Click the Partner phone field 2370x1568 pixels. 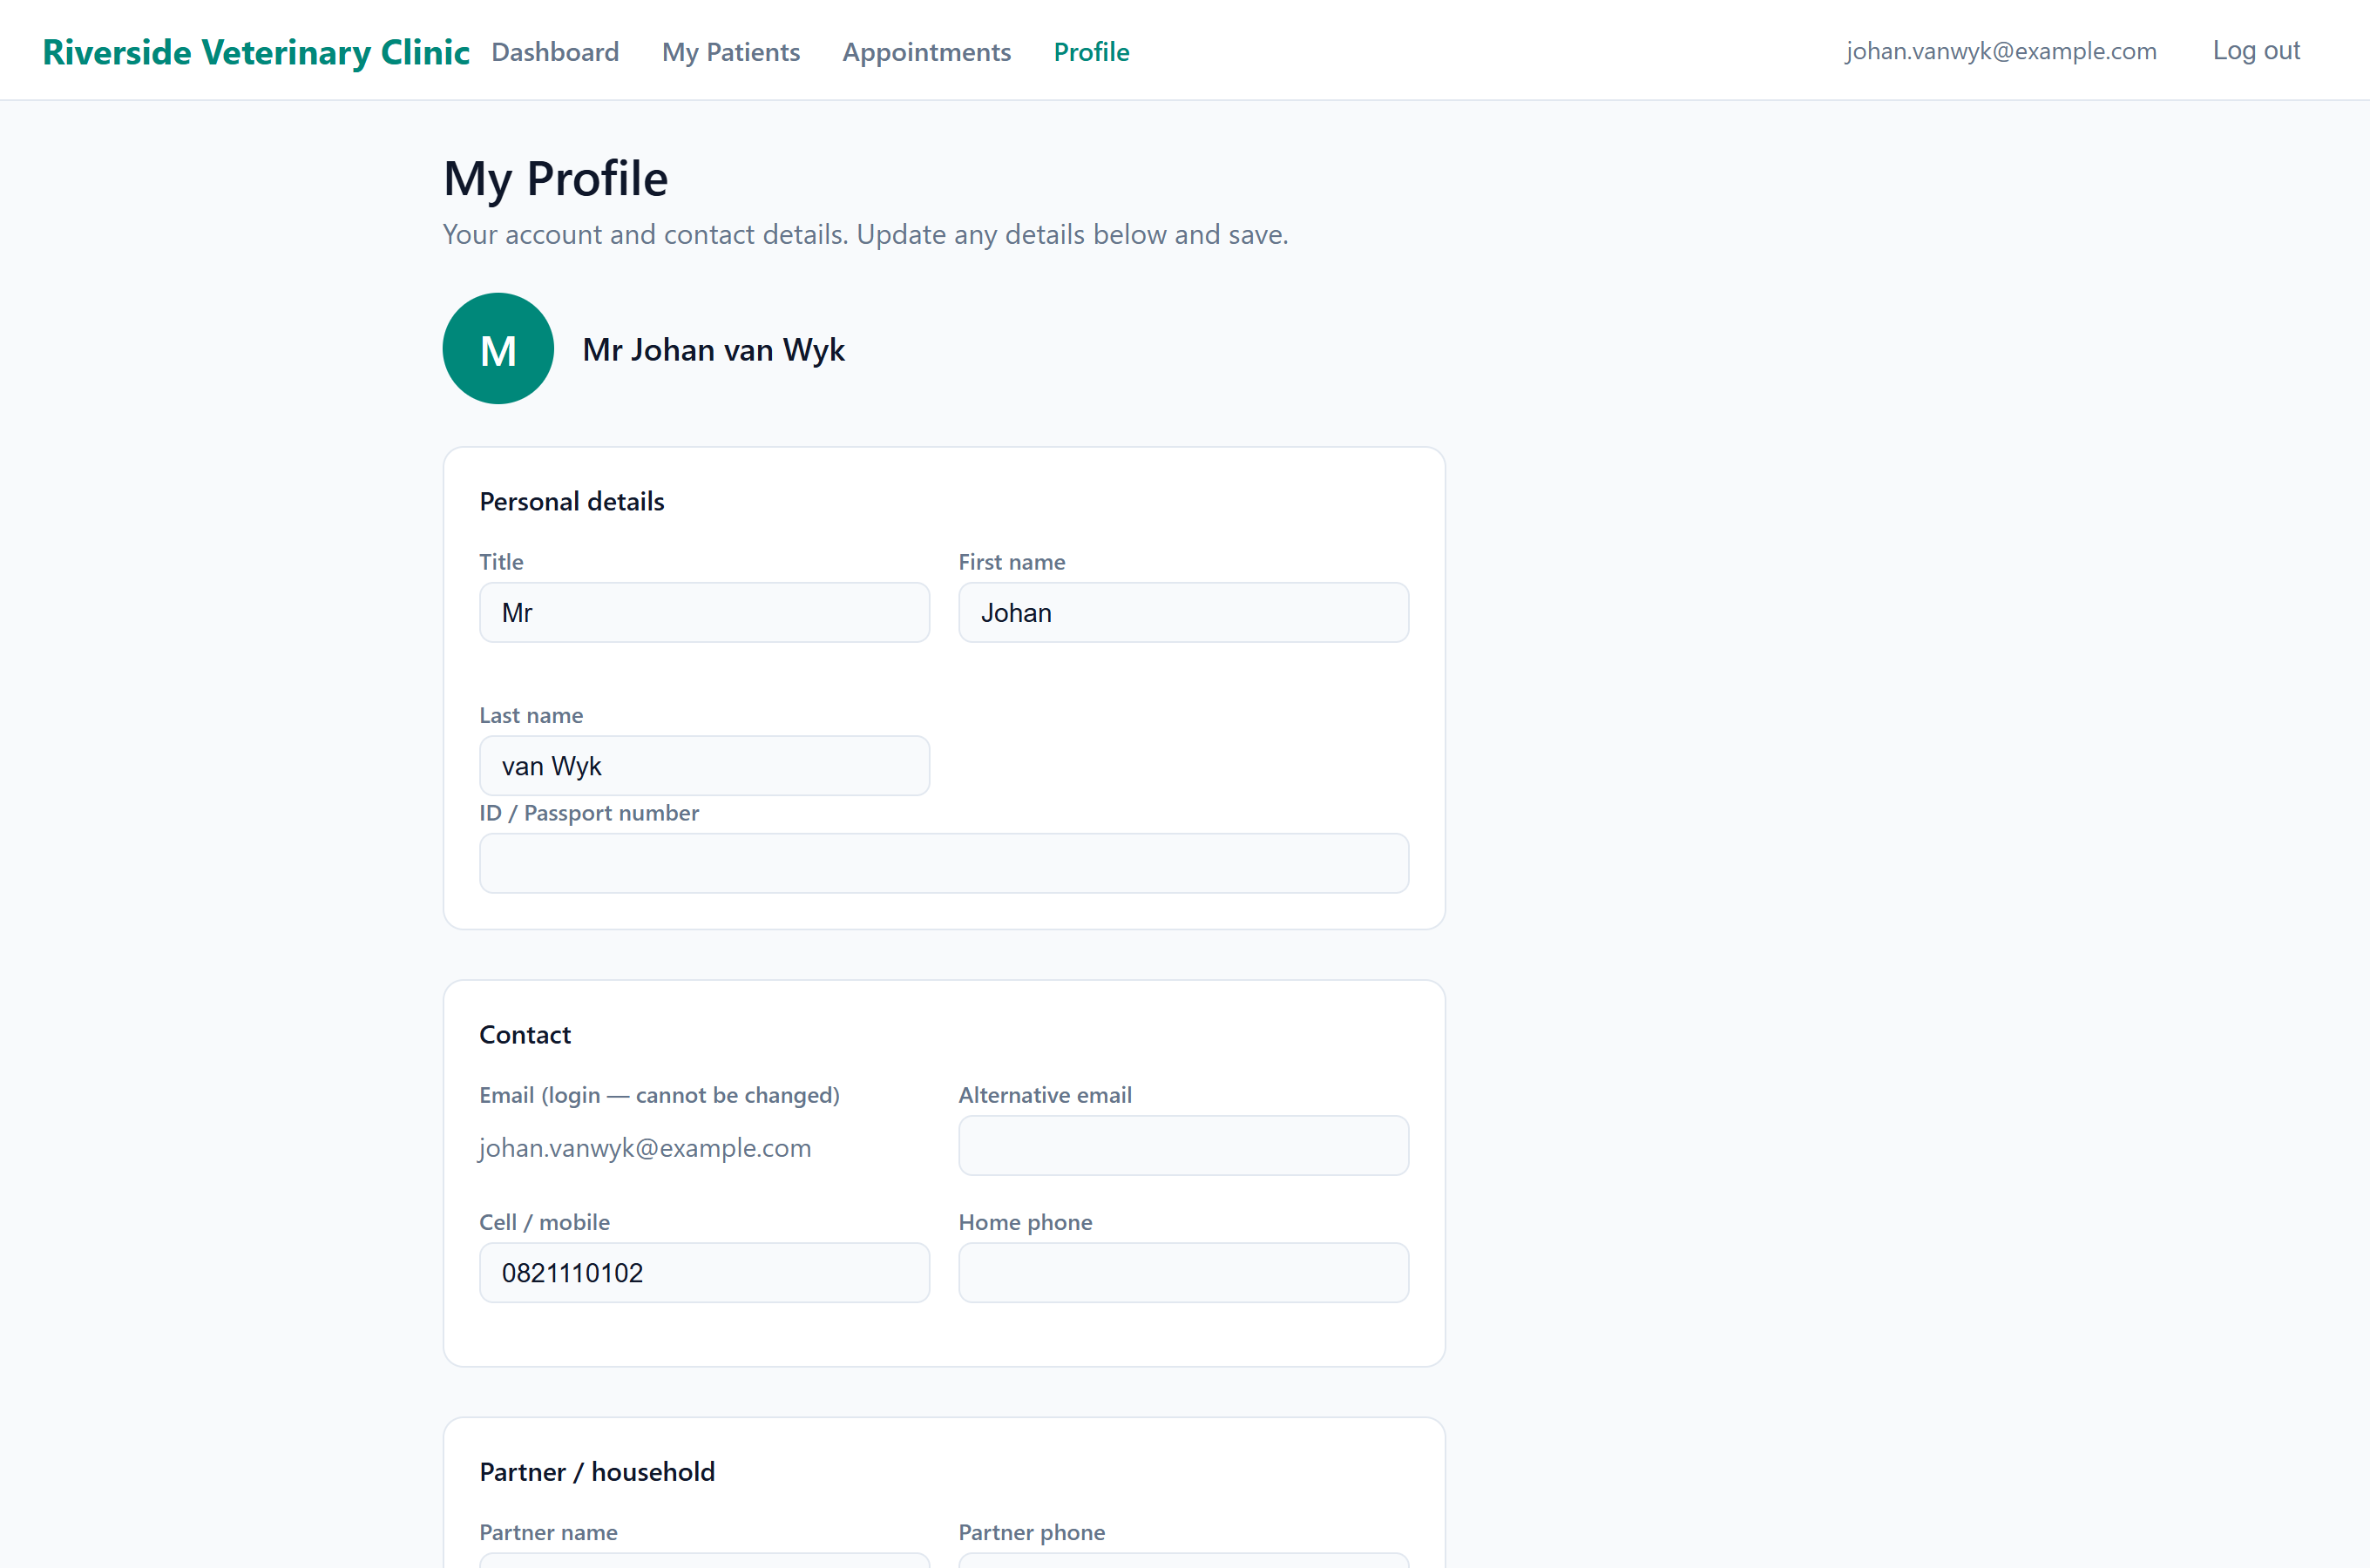point(1183,1560)
